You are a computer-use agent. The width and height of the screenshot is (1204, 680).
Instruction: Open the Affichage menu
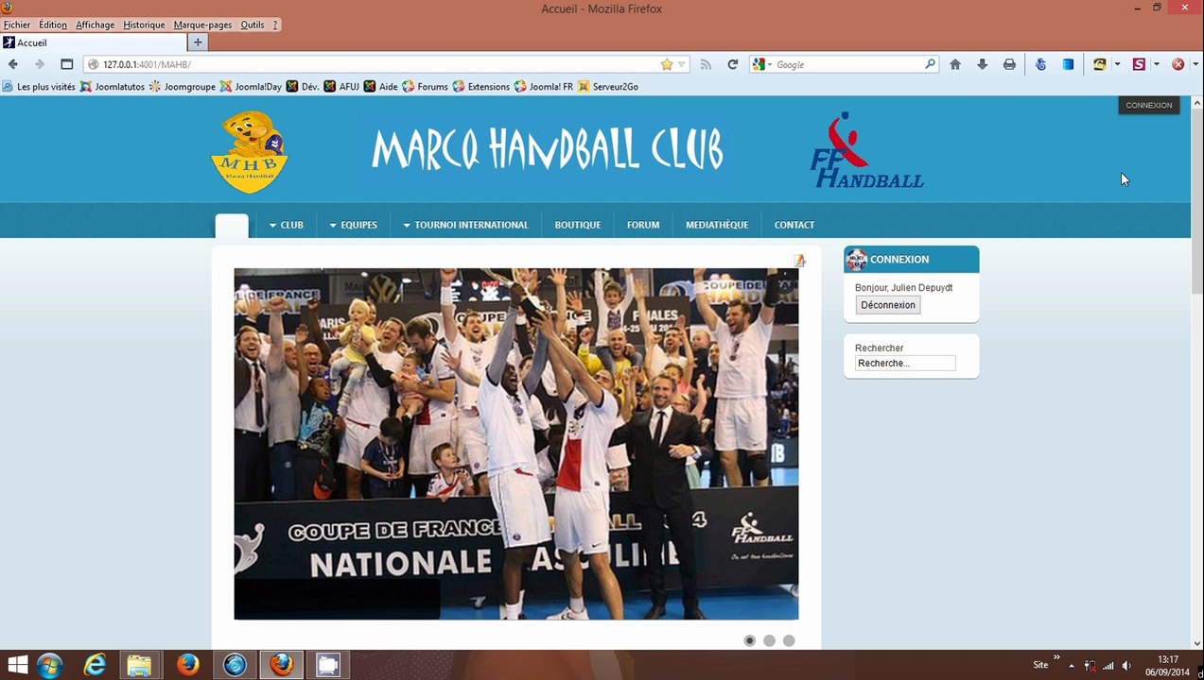click(95, 25)
